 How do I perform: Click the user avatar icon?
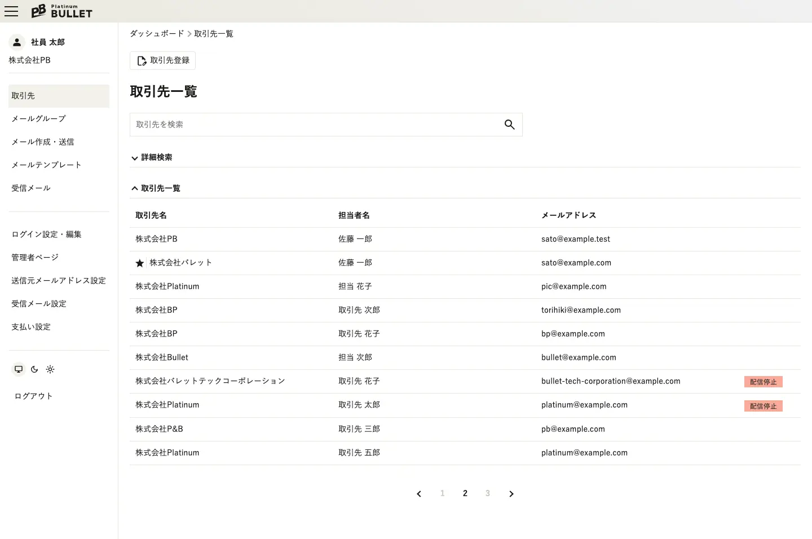[17, 42]
